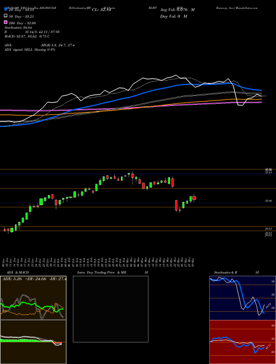Screen dimensions: 276x364
Task: Click the '32.46' price axis label
Action: pos(269,201)
